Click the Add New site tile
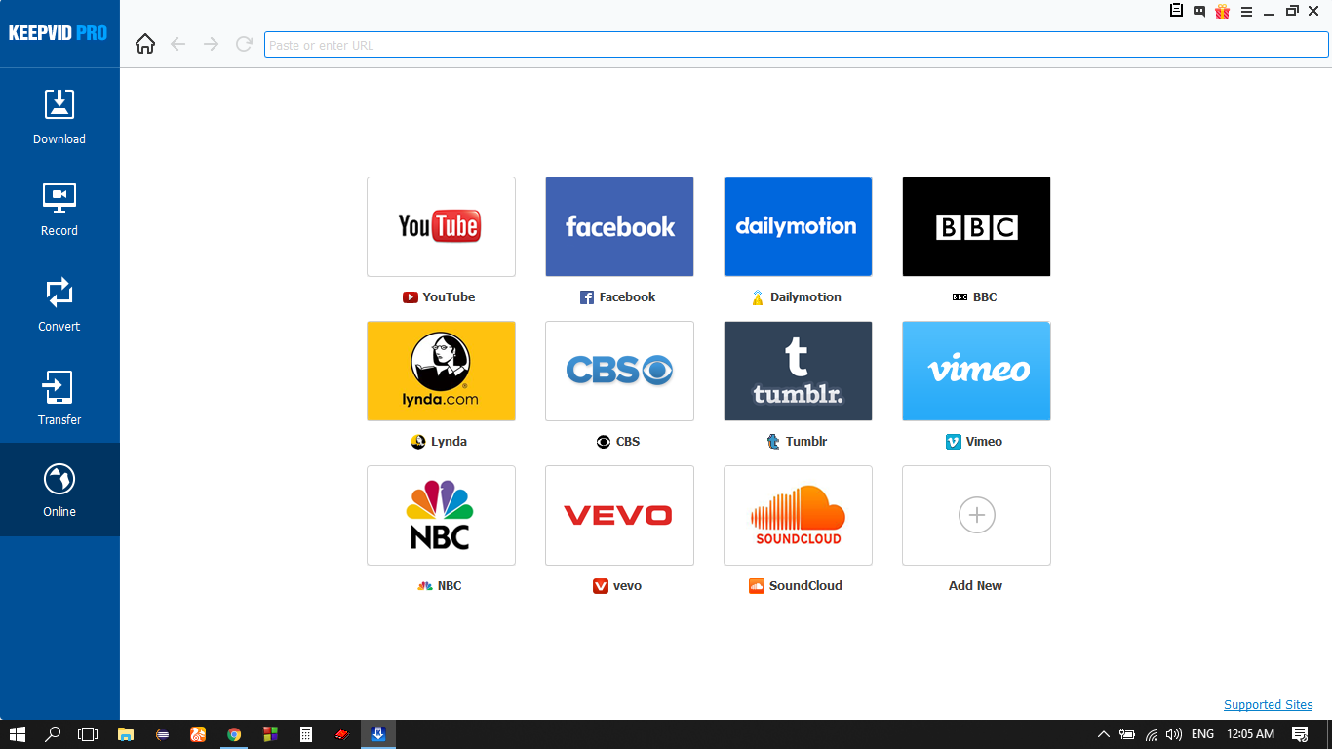This screenshot has width=1332, height=749. click(976, 515)
